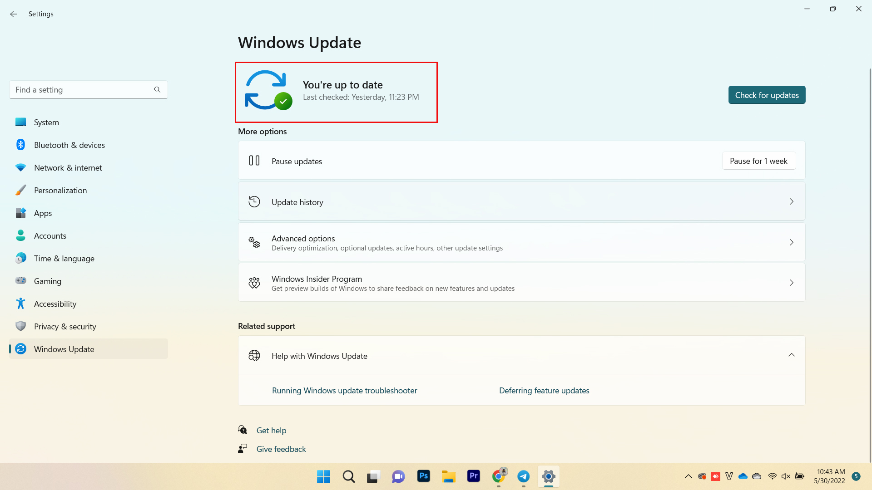Open Accounts settings category
The image size is (872, 490).
(89, 235)
